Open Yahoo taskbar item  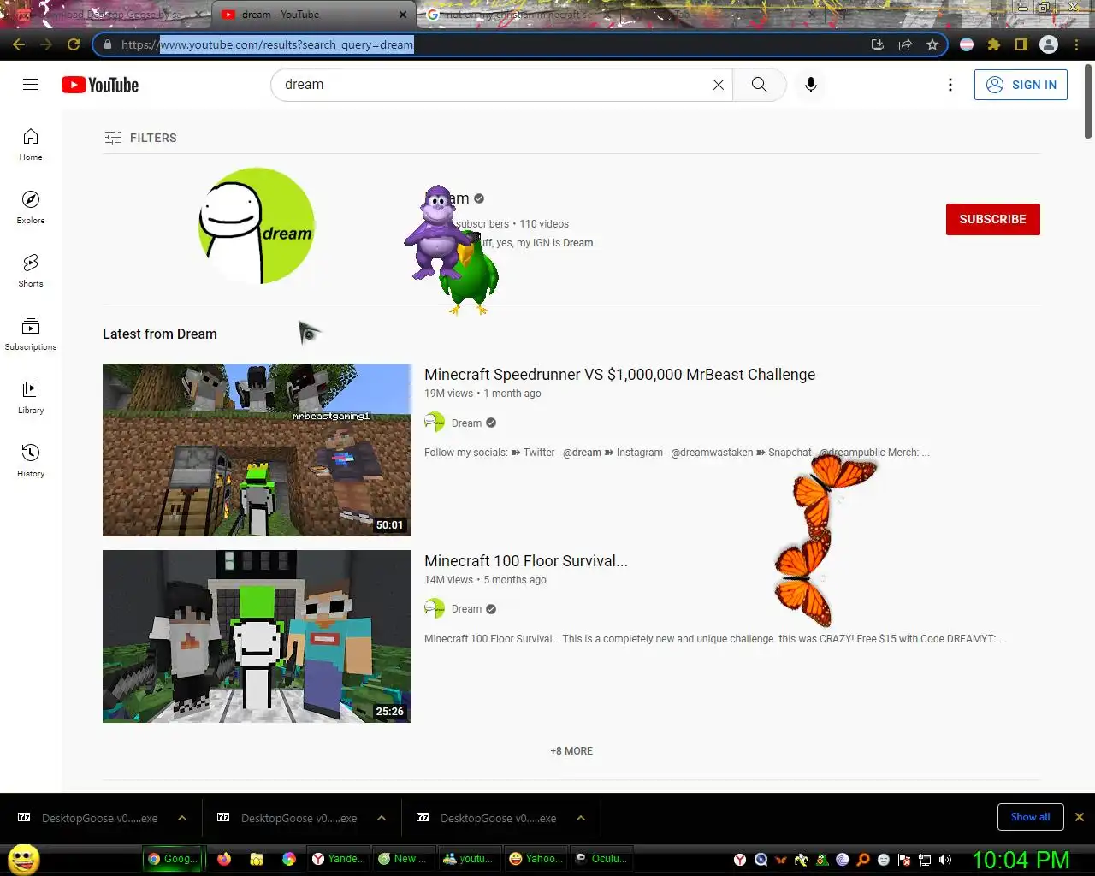[535, 859]
